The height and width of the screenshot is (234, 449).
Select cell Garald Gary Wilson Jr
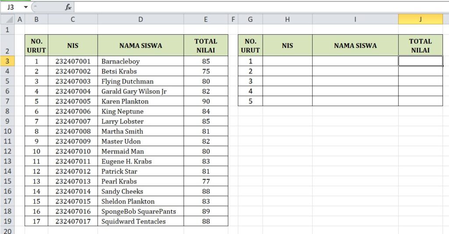point(141,91)
